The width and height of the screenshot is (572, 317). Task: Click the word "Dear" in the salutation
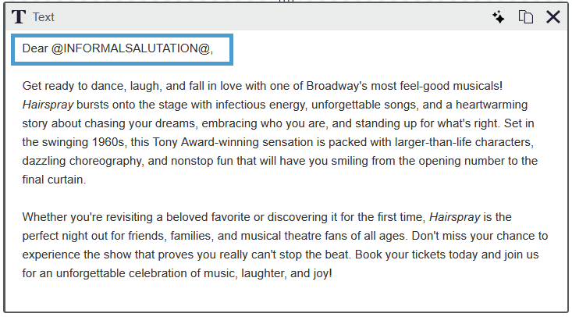(x=35, y=48)
